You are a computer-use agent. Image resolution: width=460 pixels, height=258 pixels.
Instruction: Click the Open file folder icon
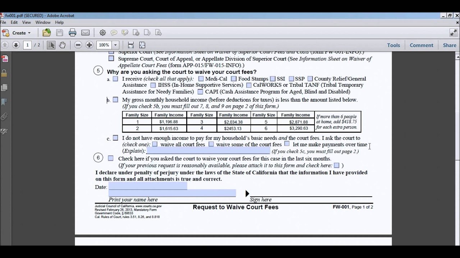coord(47,33)
